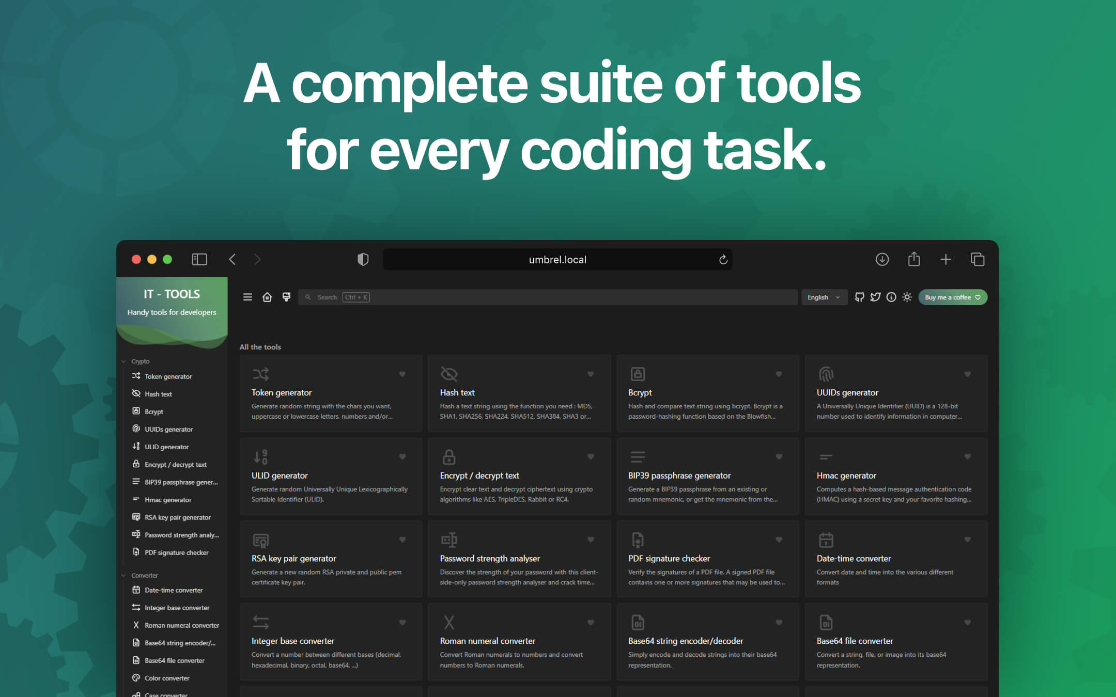Open the sidebar hamburger menu
This screenshot has width=1116, height=697.
(x=247, y=297)
